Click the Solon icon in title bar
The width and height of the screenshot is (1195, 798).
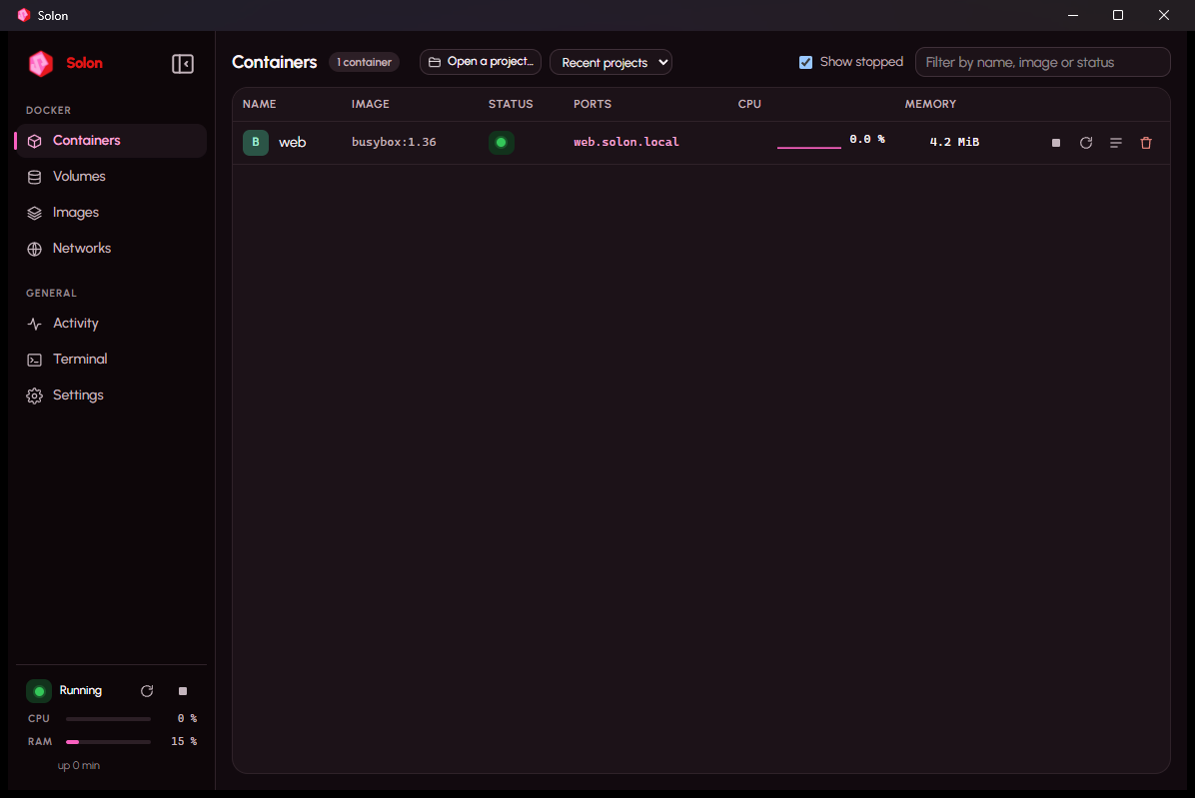[x=24, y=15]
